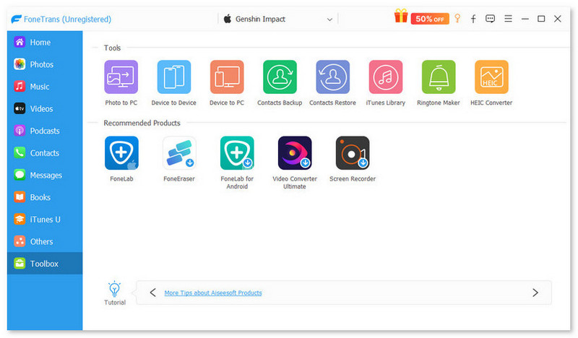
Task: Open the HEIC Converter tool
Action: [491, 77]
